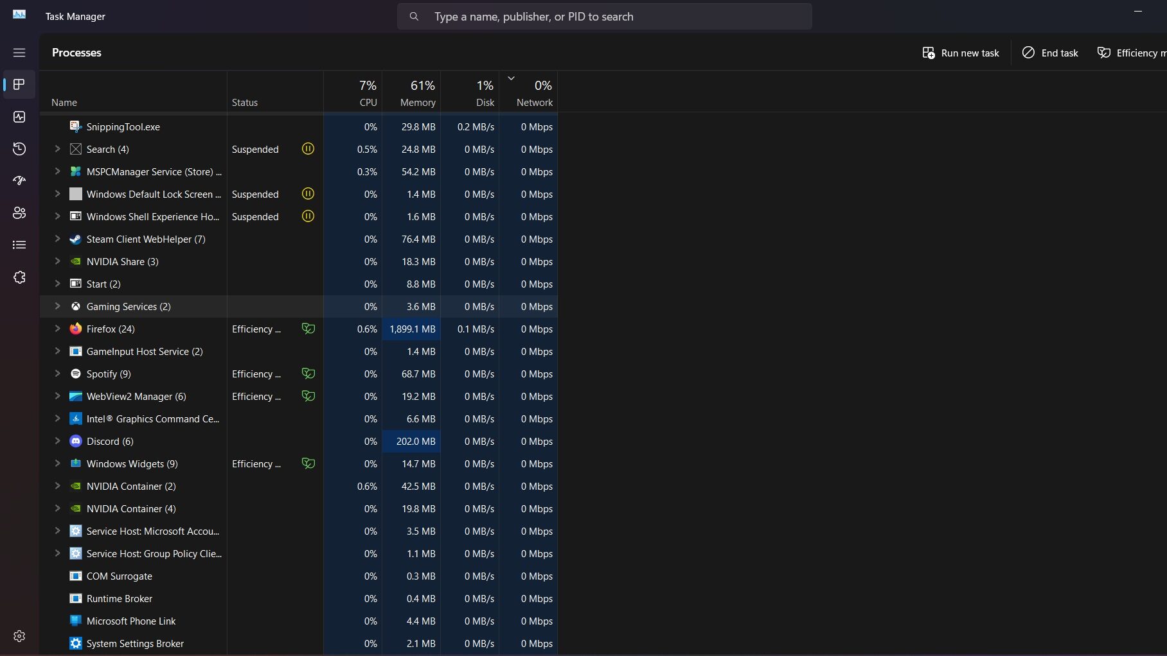Click the Windows Widgets icon
The height and width of the screenshot is (656, 1167).
coord(76,463)
